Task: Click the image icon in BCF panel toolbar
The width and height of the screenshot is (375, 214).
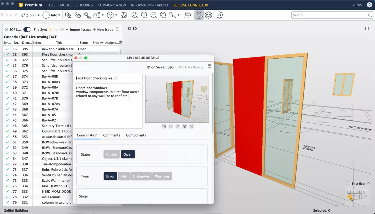Action: point(62,29)
